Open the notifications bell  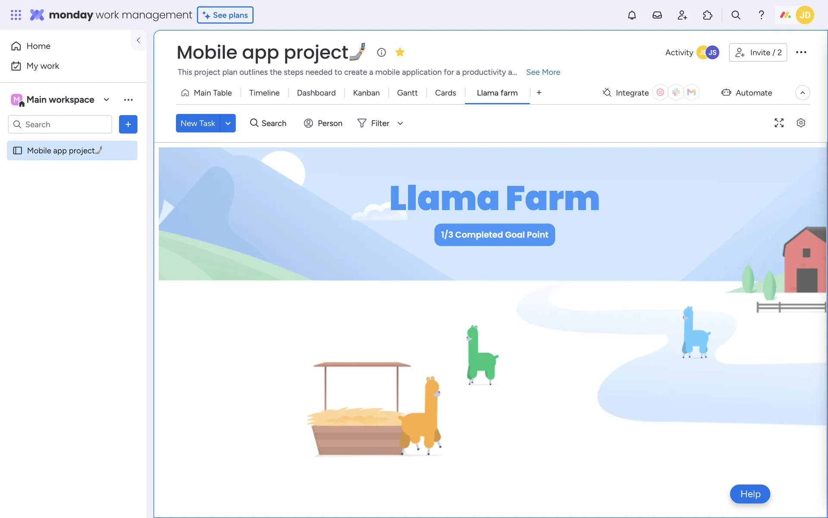click(632, 15)
